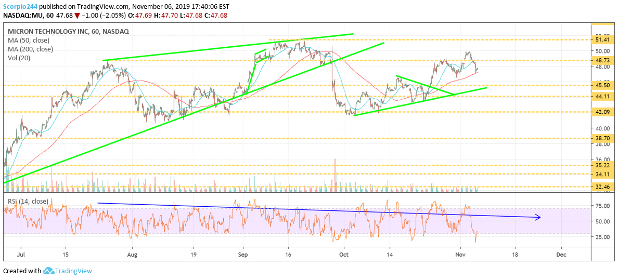Click the TradingView cloud logo icon

(x=48, y=271)
